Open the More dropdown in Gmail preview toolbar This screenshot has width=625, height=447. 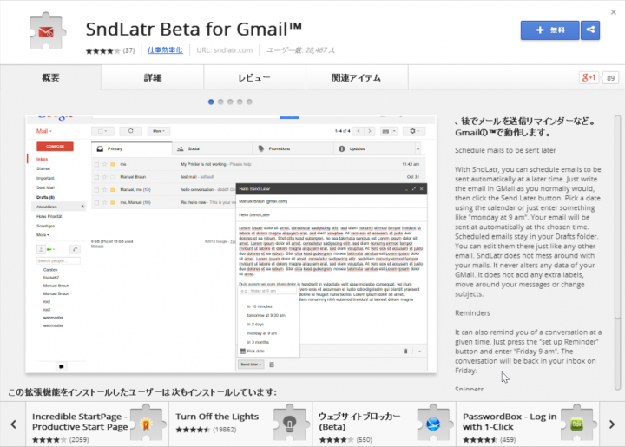coord(159,131)
